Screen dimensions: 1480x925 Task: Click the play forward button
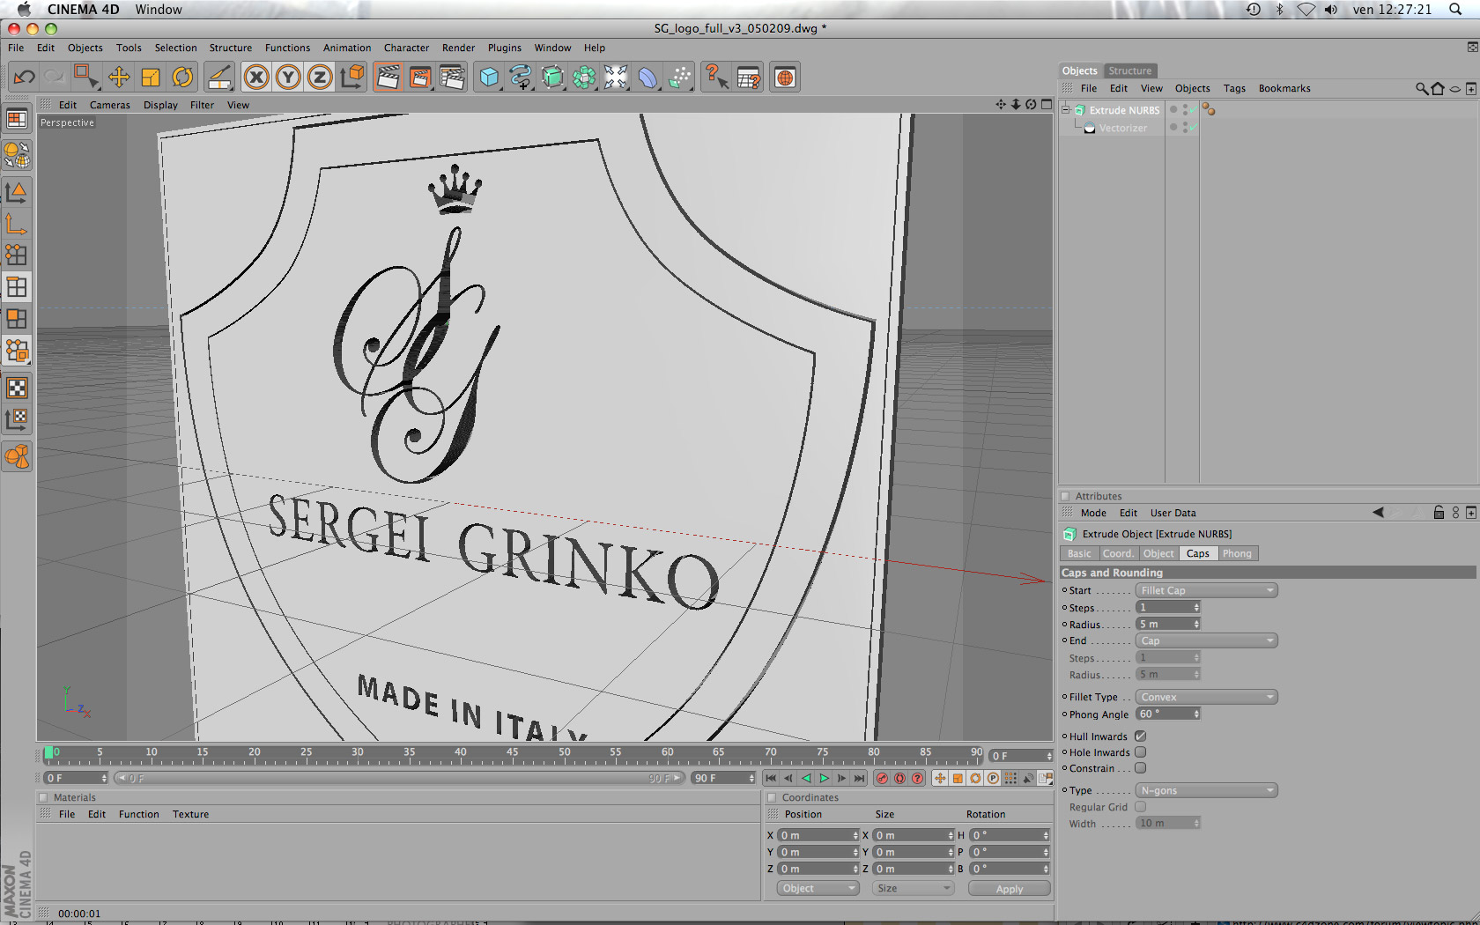(825, 778)
